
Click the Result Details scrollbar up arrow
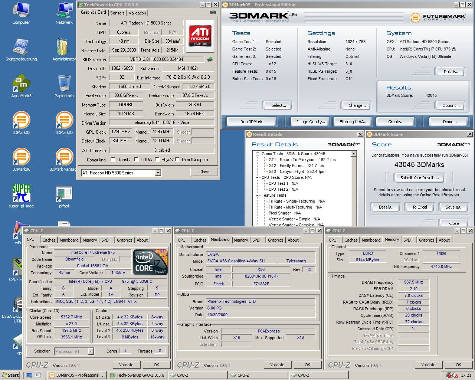tap(354, 154)
